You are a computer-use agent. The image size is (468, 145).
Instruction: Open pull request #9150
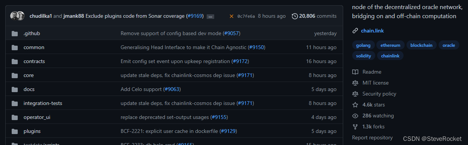[256, 47]
